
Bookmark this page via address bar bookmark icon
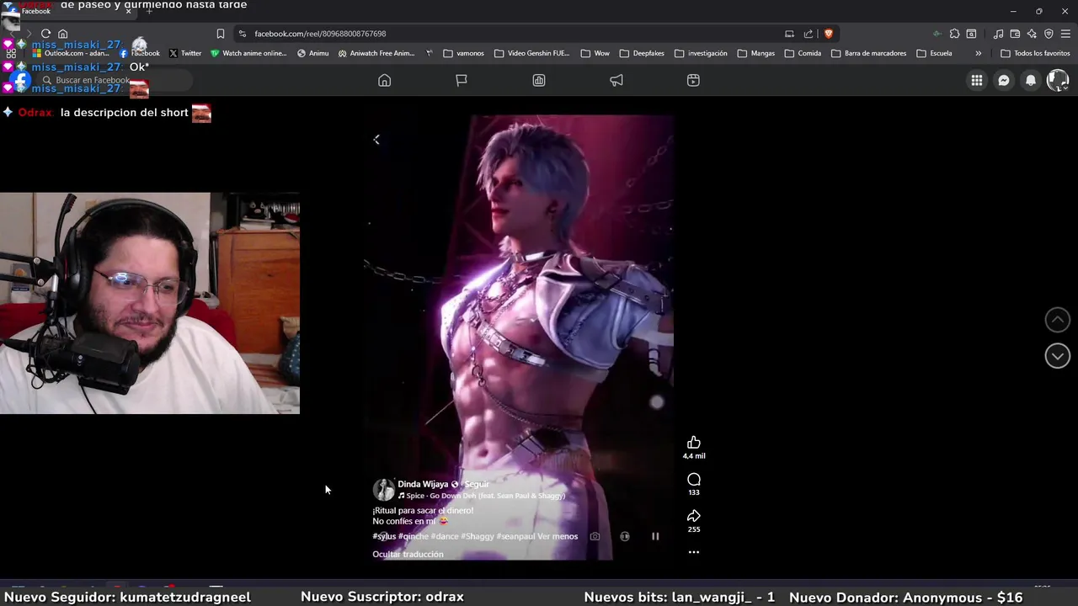[x=221, y=34]
